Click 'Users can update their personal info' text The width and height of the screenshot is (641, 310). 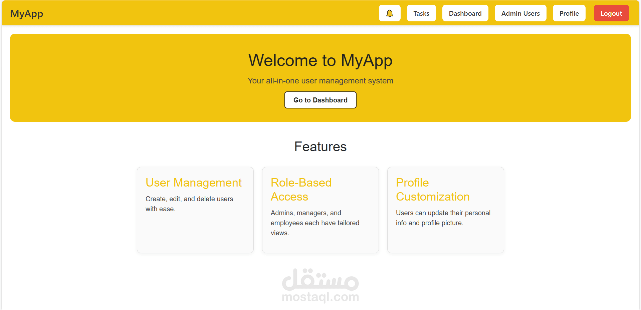pos(443,218)
